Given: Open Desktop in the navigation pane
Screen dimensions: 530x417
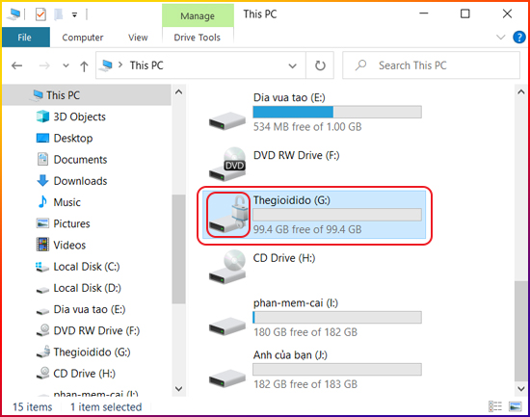Looking at the screenshot, I should (65, 138).
